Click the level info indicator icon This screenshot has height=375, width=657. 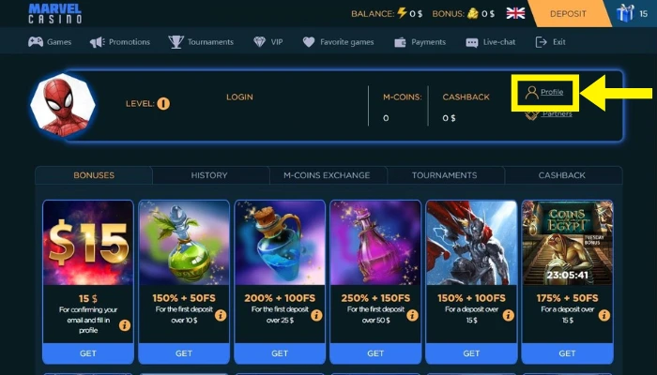163,103
